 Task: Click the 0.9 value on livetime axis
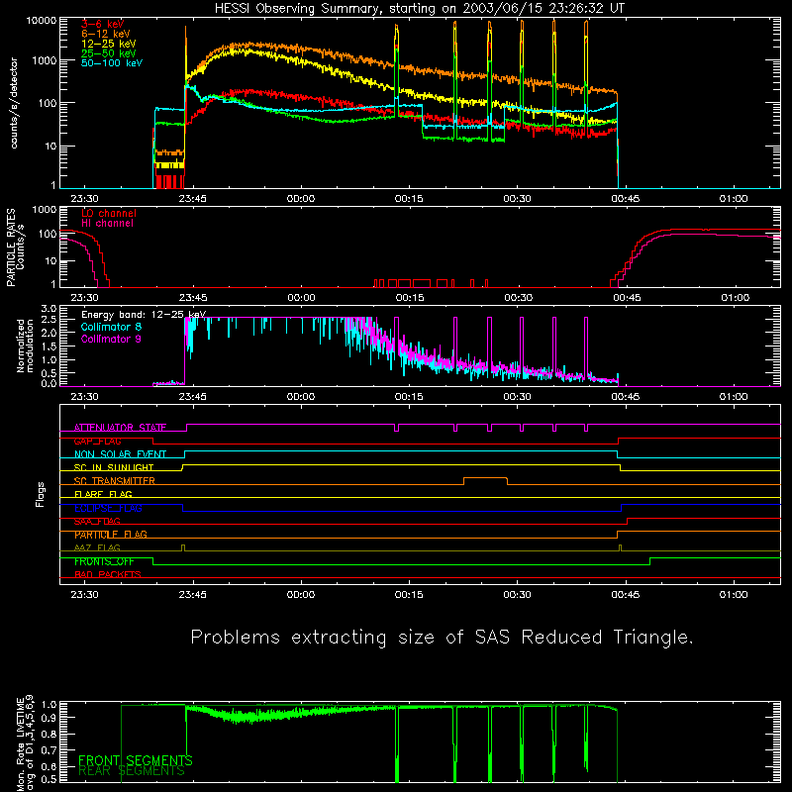(49, 718)
